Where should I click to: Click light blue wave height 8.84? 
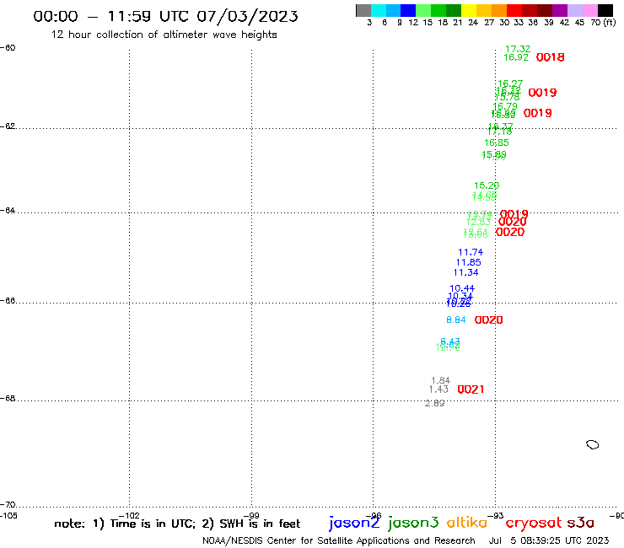[456, 320]
